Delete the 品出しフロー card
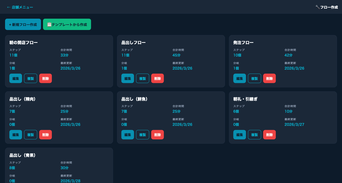Viewport: 342px width, 183px height. click(158, 78)
